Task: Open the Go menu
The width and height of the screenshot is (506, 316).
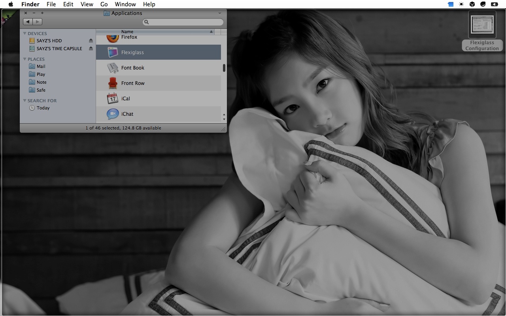Action: tap(104, 4)
